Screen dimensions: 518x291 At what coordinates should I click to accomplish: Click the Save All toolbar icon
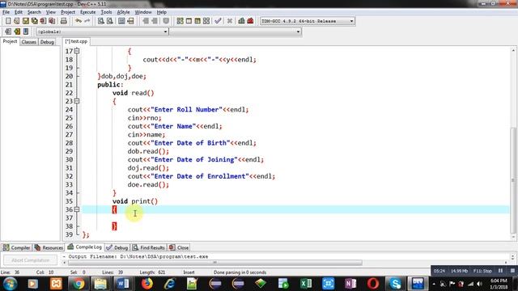point(34,21)
